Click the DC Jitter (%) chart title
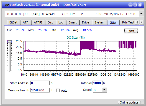 (x=76, y=38)
